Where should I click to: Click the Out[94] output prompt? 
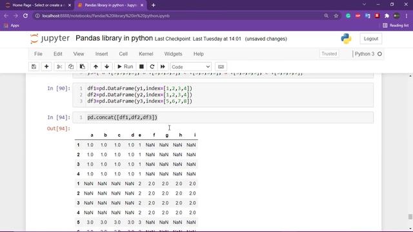[59, 129]
